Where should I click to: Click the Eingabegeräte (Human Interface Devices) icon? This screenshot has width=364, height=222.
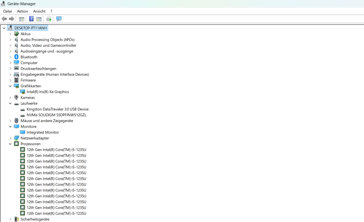(x=16, y=74)
